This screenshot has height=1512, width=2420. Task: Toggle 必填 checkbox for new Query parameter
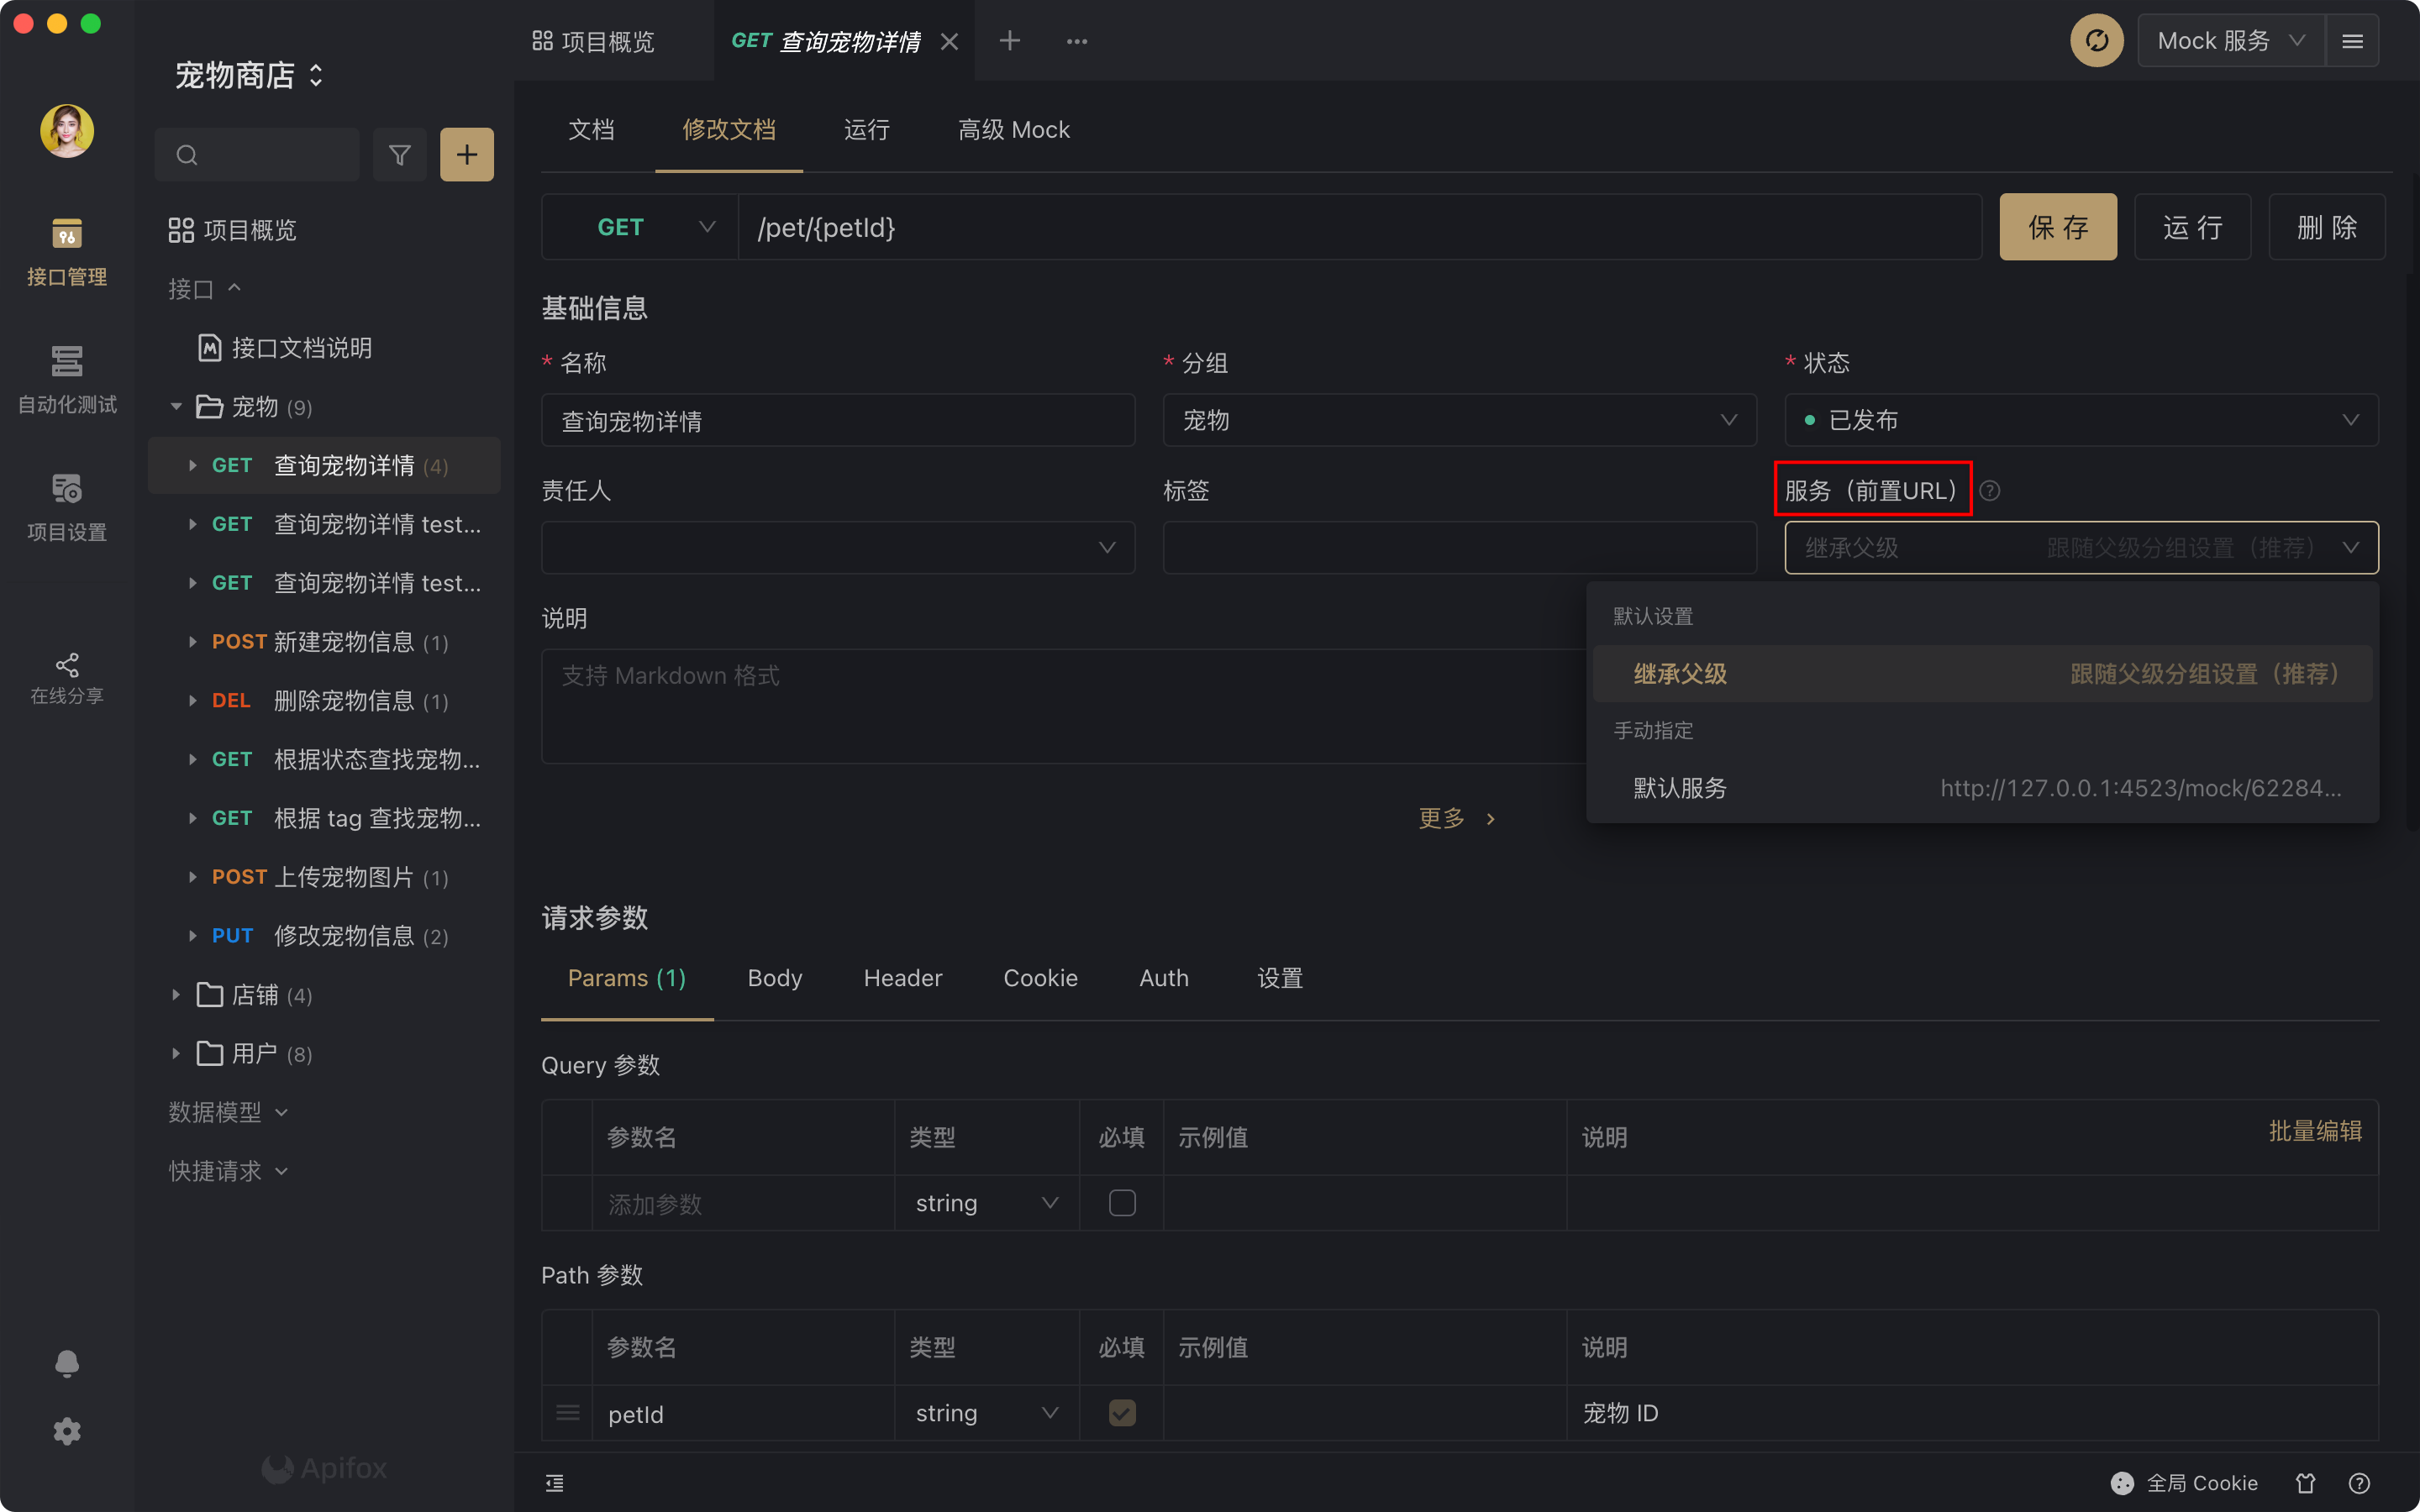(x=1122, y=1203)
